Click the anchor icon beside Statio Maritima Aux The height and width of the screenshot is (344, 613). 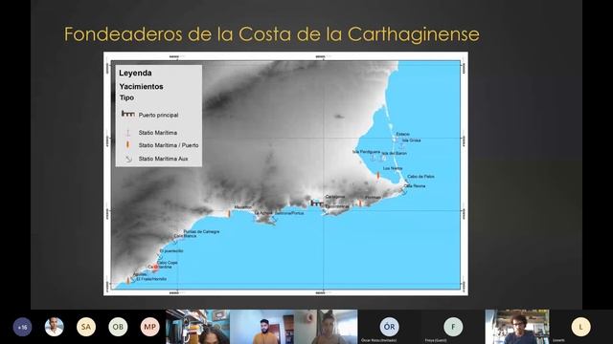click(x=128, y=159)
